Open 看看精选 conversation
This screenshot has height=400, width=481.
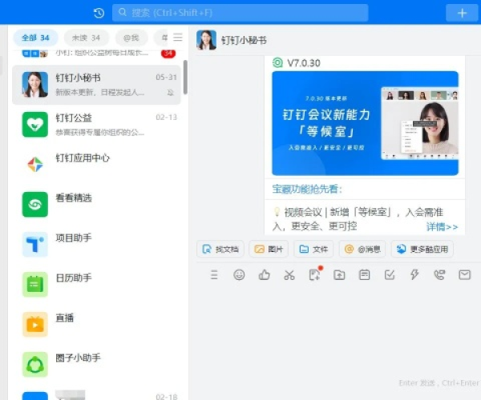click(96, 205)
